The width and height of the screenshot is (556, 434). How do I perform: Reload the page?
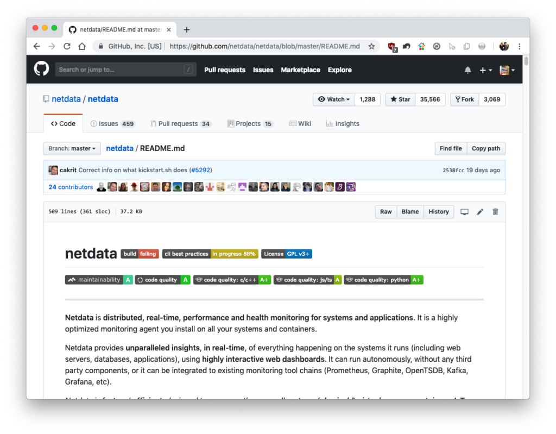pos(67,47)
